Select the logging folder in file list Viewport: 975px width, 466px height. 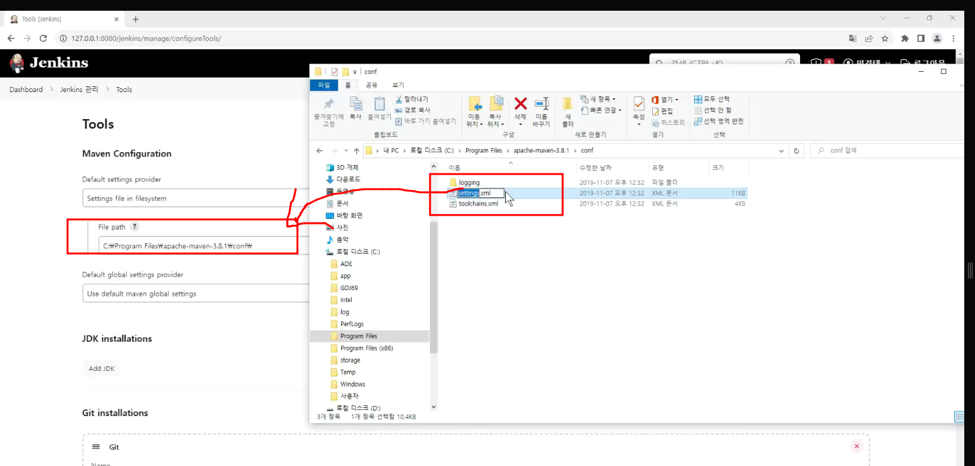click(469, 183)
